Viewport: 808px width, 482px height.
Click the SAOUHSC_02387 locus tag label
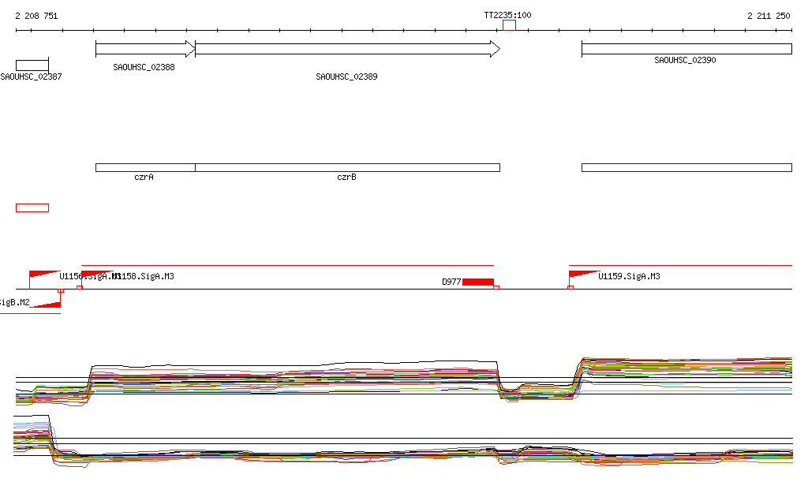click(31, 77)
